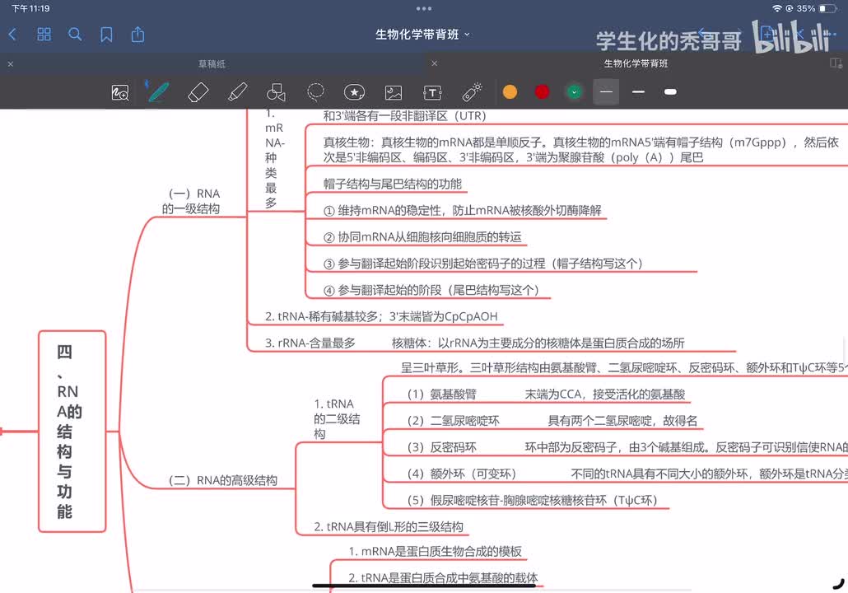Tap the home indicator bar at bottom
Screen dimensions: 848x593
tap(424, 586)
